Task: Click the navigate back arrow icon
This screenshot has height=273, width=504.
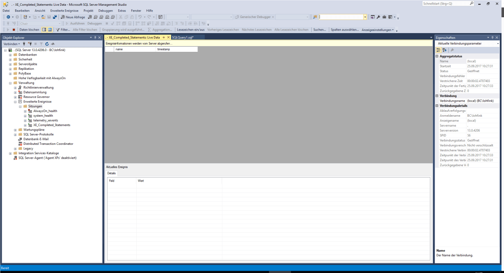Action: tap(8, 17)
